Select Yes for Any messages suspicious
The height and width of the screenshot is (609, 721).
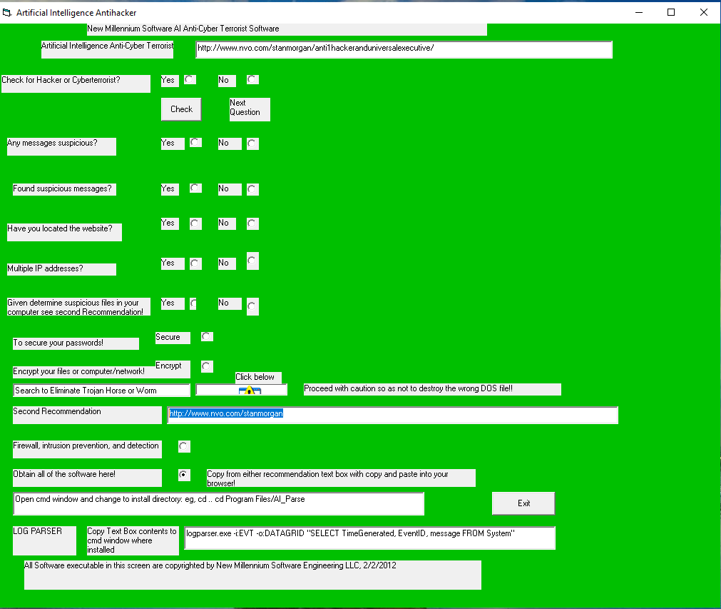(195, 144)
